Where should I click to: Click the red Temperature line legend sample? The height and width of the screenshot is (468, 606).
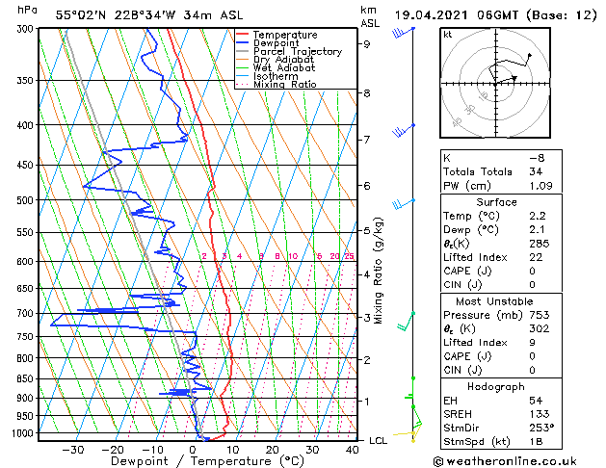(242, 35)
